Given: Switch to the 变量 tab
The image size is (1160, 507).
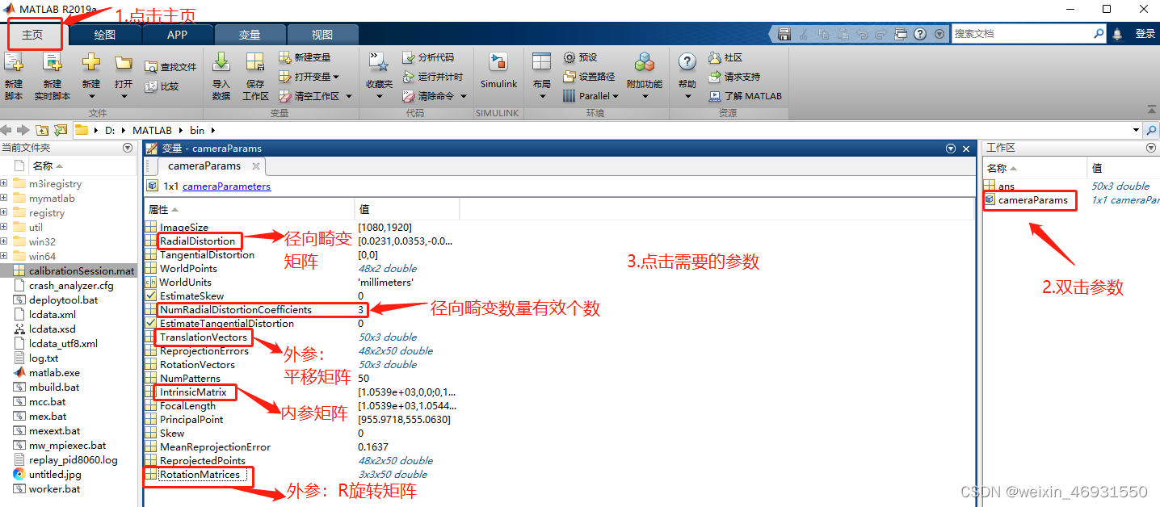Looking at the screenshot, I should coord(250,35).
